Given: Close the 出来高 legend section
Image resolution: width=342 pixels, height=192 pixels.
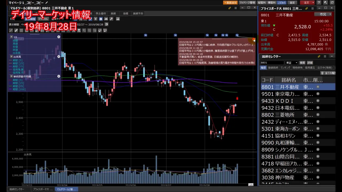Looking at the screenshot, I should click(x=59, y=57).
